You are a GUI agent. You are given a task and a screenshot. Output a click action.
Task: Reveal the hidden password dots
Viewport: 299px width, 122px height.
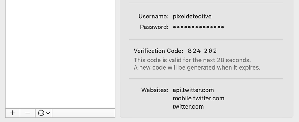pos(198,27)
